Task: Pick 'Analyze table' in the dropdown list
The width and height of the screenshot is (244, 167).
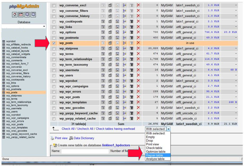Action: click(x=155, y=159)
